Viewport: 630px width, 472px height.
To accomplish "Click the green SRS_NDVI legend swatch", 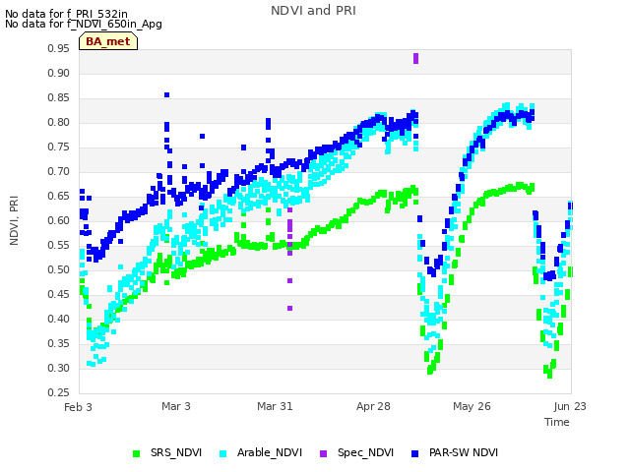I will (136, 453).
